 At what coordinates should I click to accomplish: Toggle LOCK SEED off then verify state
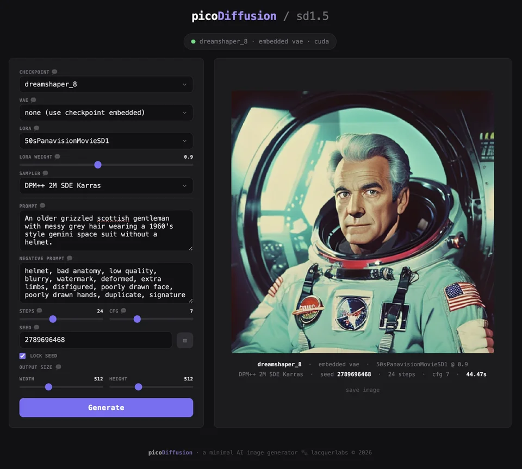tap(22, 355)
